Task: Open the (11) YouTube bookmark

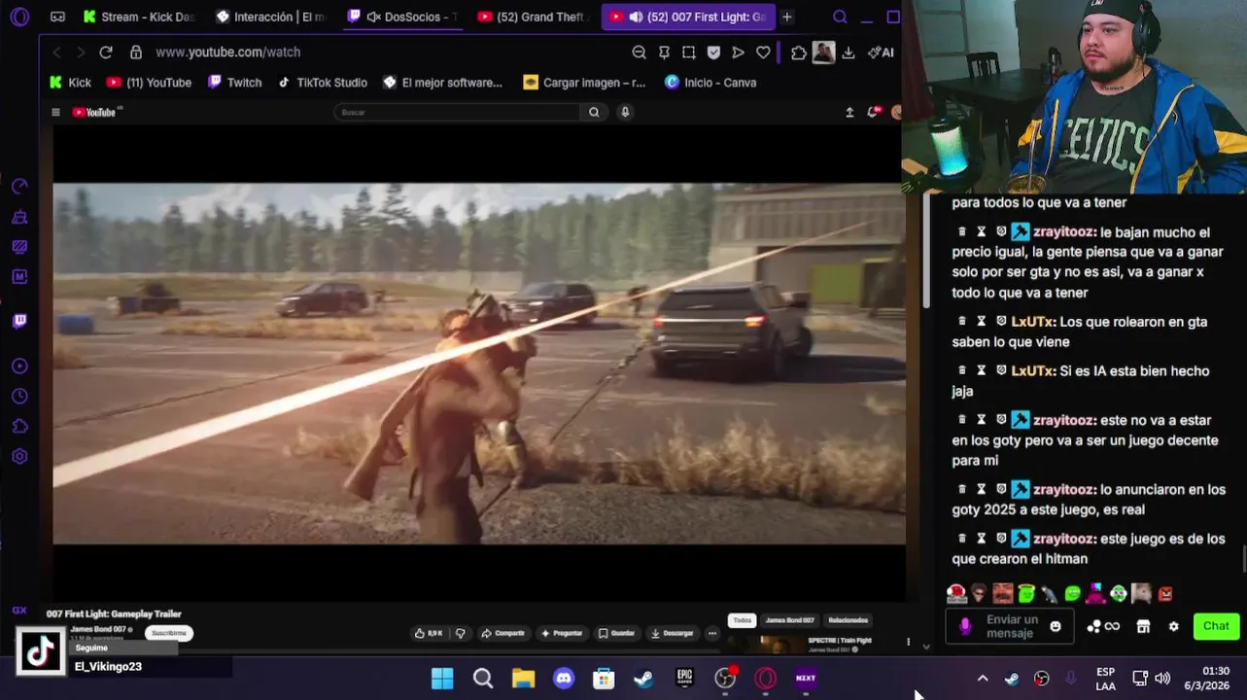Action: [149, 83]
